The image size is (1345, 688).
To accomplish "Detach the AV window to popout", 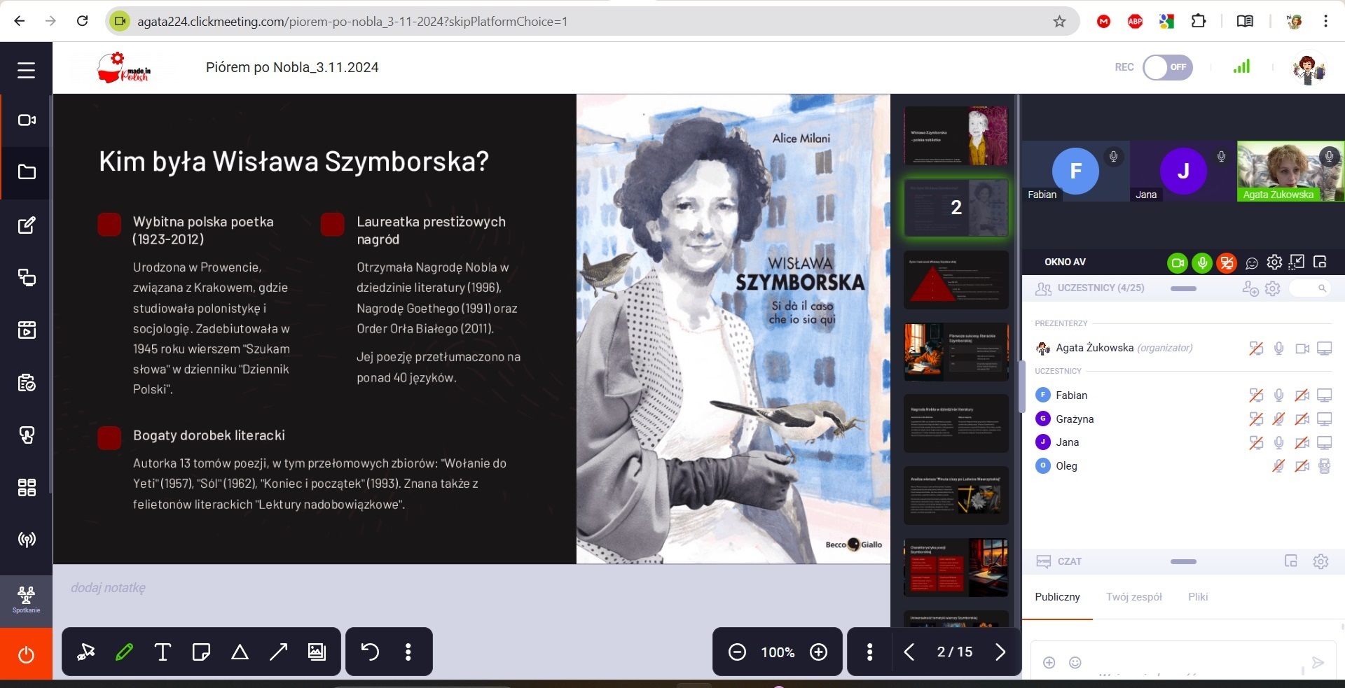I will [1320, 262].
